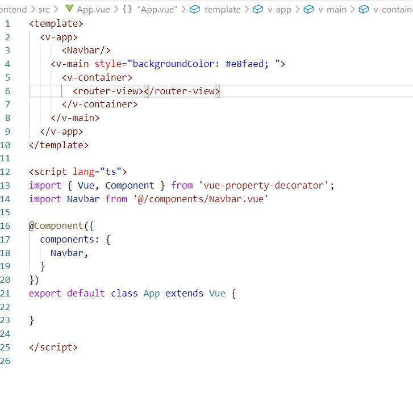Image resolution: width=413 pixels, height=397 pixels.
Task: Click the closing </v-container> tag
Action: (x=99, y=105)
